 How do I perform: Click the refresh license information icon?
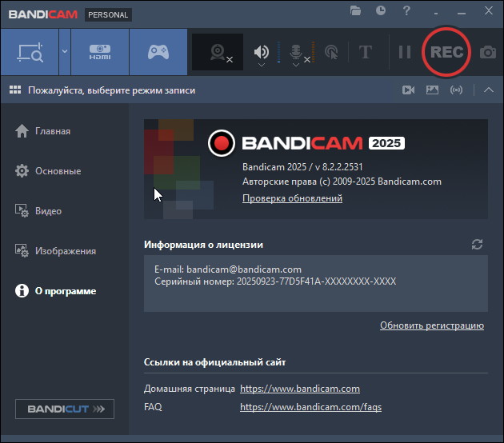pyautogui.click(x=478, y=244)
